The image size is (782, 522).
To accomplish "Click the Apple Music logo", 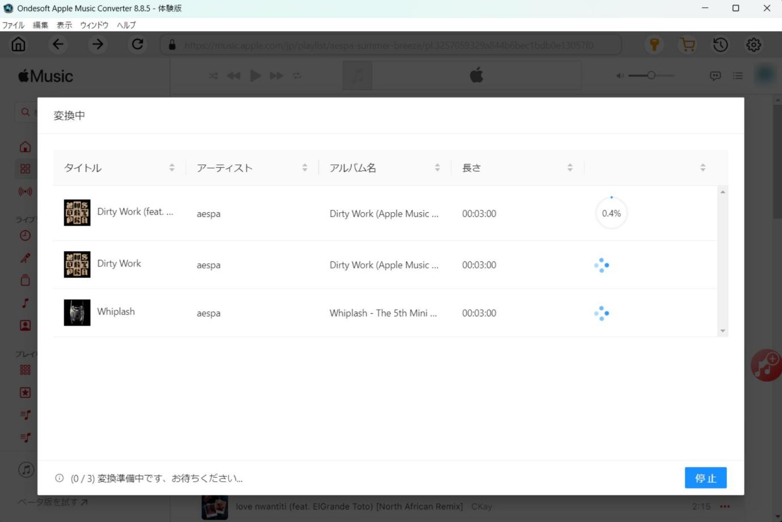I will click(45, 76).
